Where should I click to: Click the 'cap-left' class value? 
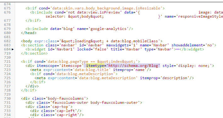[66, 111]
